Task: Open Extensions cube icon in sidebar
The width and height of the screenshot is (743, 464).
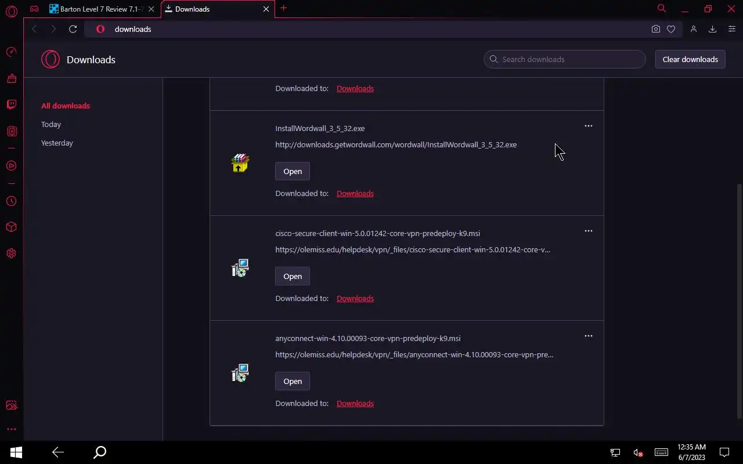Action: coord(11,227)
